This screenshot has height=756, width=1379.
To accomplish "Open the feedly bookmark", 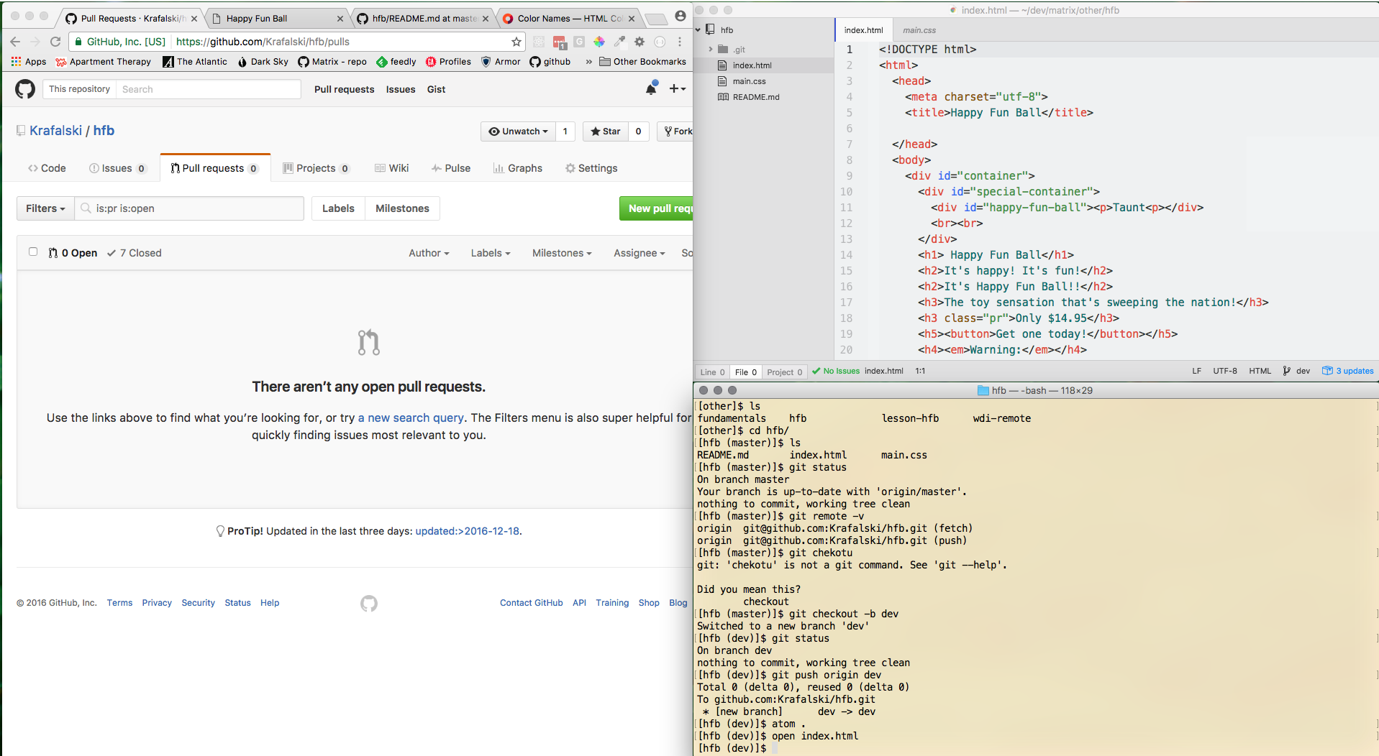I will [396, 62].
